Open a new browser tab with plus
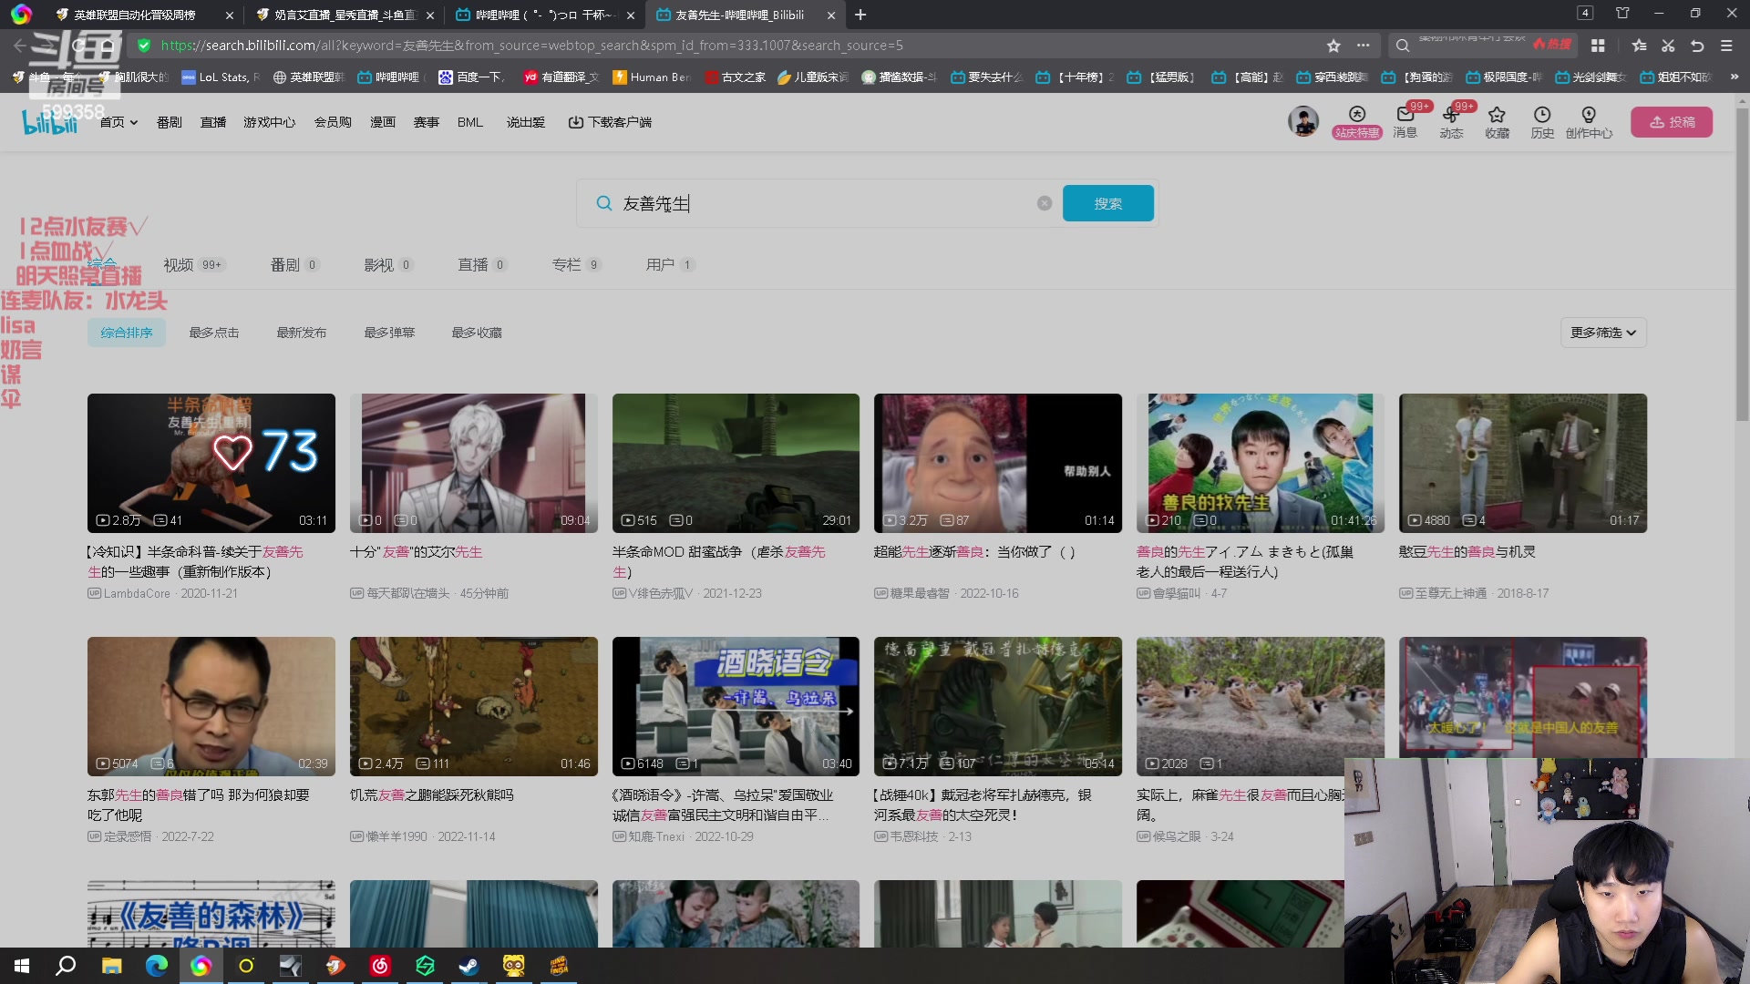Image resolution: width=1750 pixels, height=984 pixels. pos(860,15)
